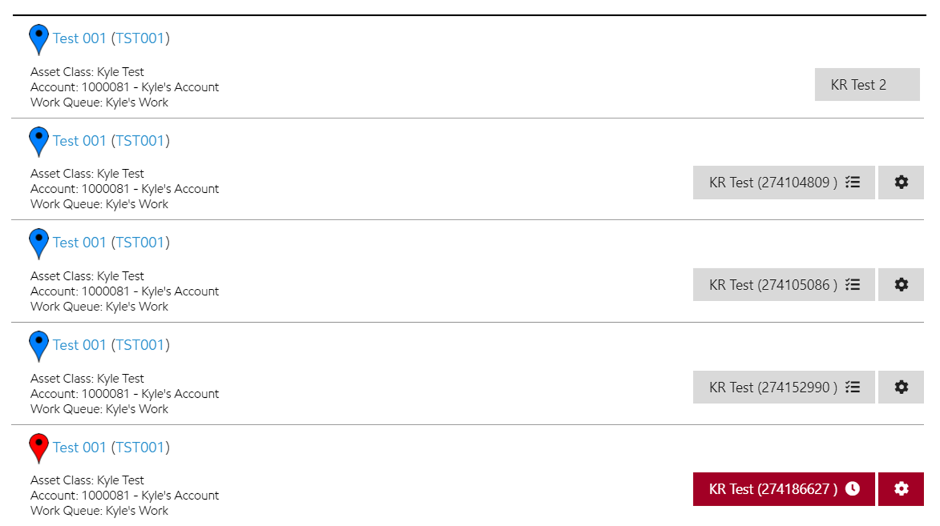Open gear settings beside KR Test (274104809)
The width and height of the screenshot is (940, 526).
pos(901,183)
